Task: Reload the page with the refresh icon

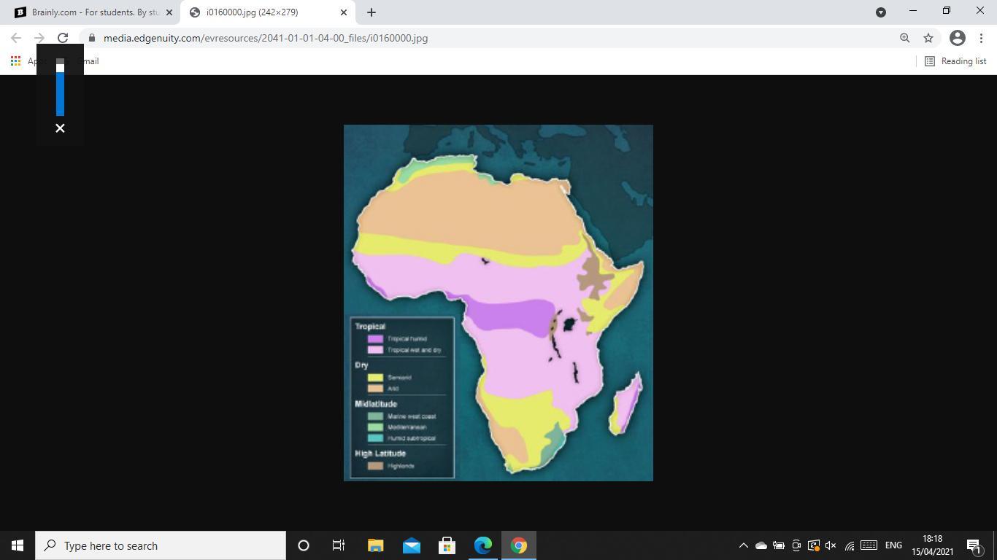Action: click(63, 38)
